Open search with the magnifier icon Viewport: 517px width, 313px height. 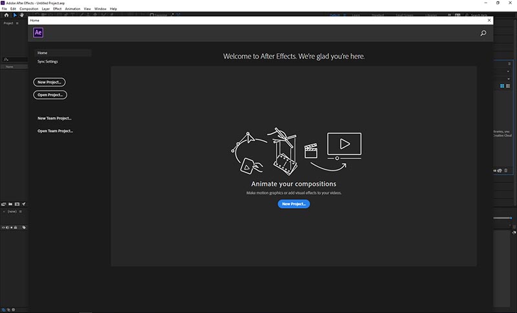pyautogui.click(x=483, y=33)
